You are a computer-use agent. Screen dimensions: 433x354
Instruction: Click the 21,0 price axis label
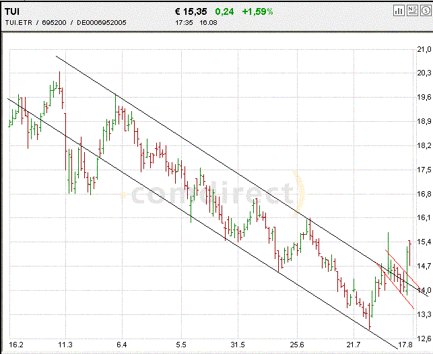point(424,49)
